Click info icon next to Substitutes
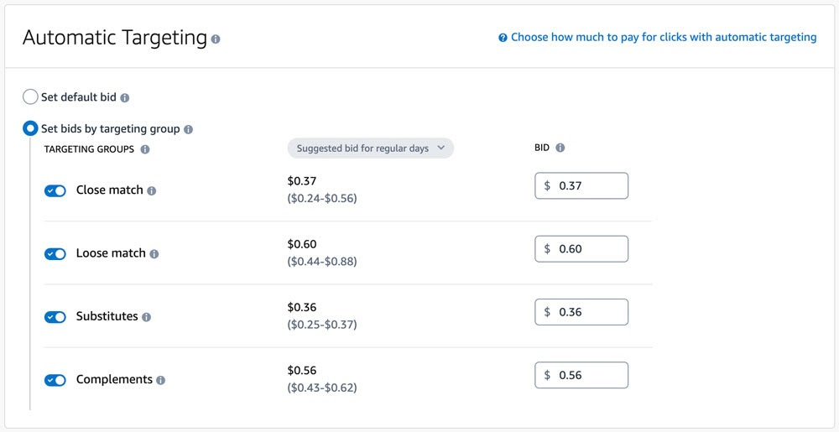Viewport: 839px width, 432px height. point(147,317)
